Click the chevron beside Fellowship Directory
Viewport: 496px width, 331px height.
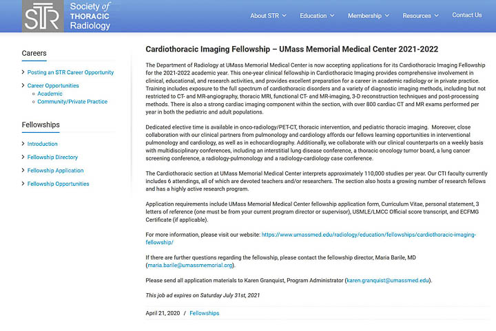[23, 158]
